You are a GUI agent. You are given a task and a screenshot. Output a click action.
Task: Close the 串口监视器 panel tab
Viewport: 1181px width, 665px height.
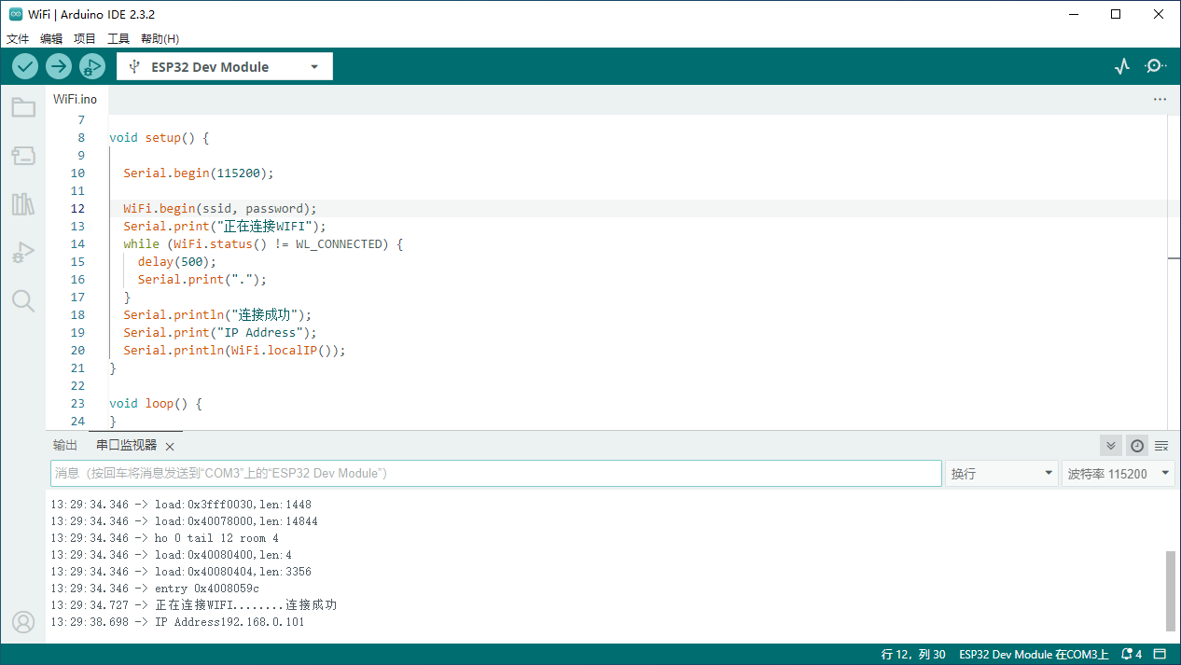coord(170,447)
